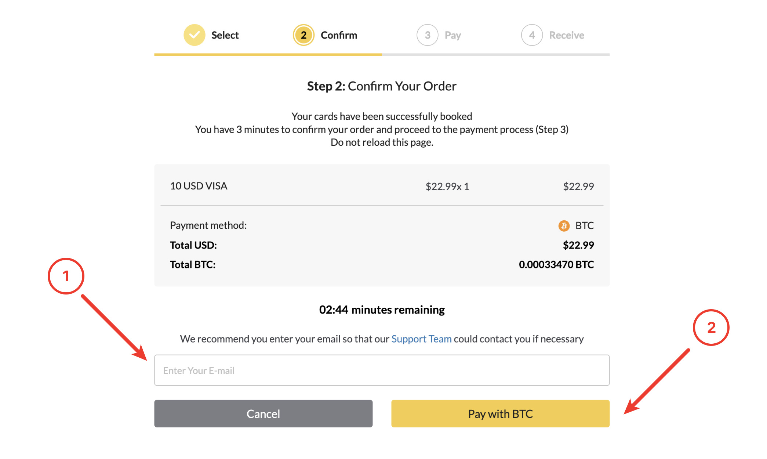Screen dimensions: 767x459
Task: Select the Pay step label
Action: click(453, 35)
